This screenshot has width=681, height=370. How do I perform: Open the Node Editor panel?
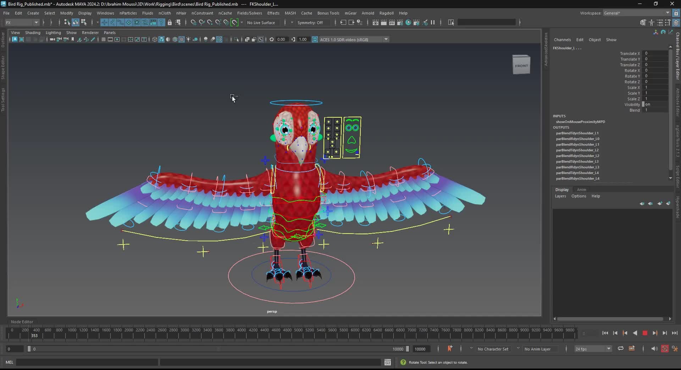(x=22, y=321)
